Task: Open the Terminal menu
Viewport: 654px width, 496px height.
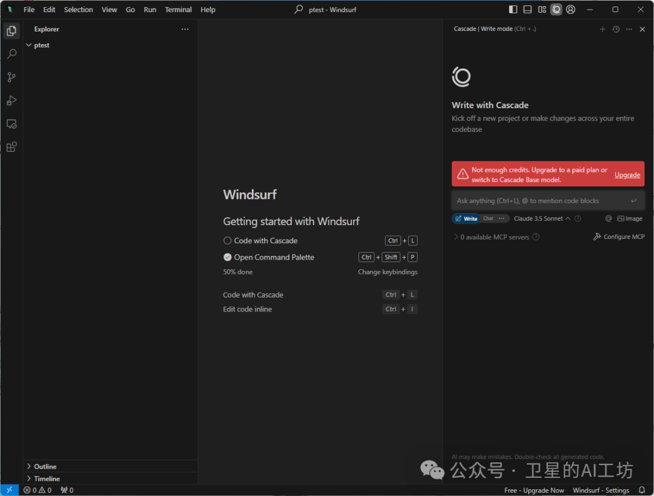Action: (x=178, y=10)
